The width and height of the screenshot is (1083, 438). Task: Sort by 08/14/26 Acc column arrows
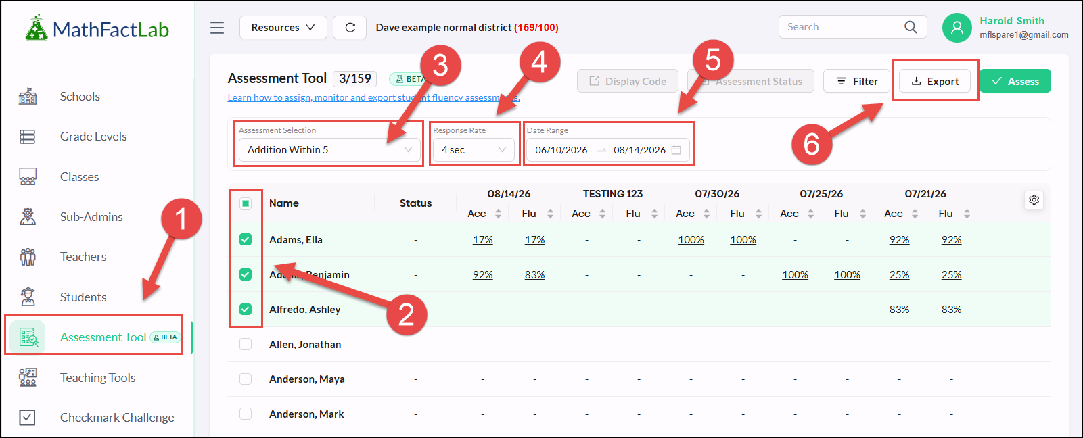(x=499, y=214)
